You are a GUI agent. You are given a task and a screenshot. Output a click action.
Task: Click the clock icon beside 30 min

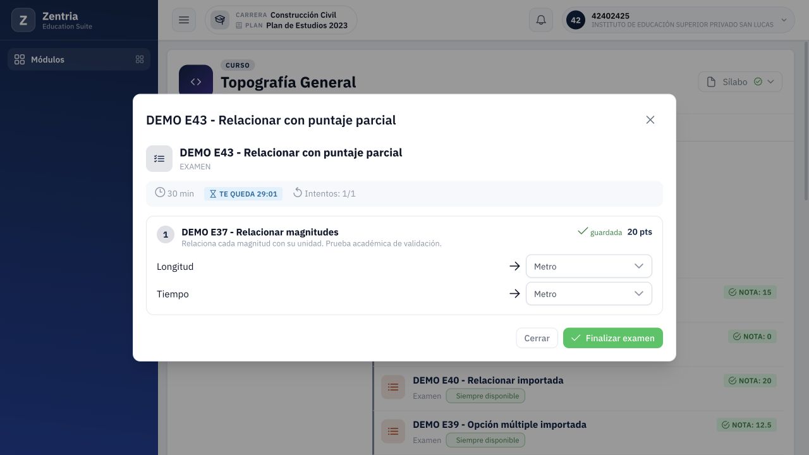[160, 193]
